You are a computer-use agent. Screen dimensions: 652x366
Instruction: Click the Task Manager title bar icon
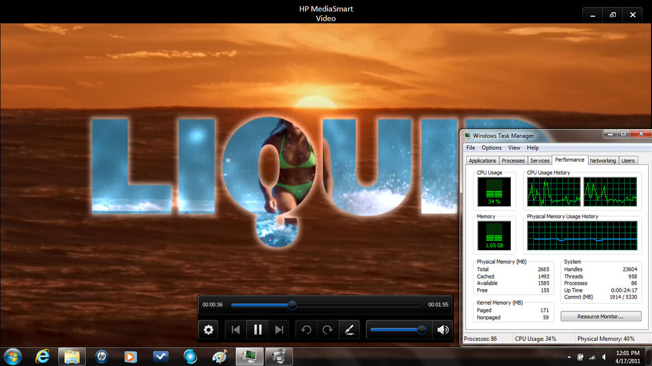467,136
